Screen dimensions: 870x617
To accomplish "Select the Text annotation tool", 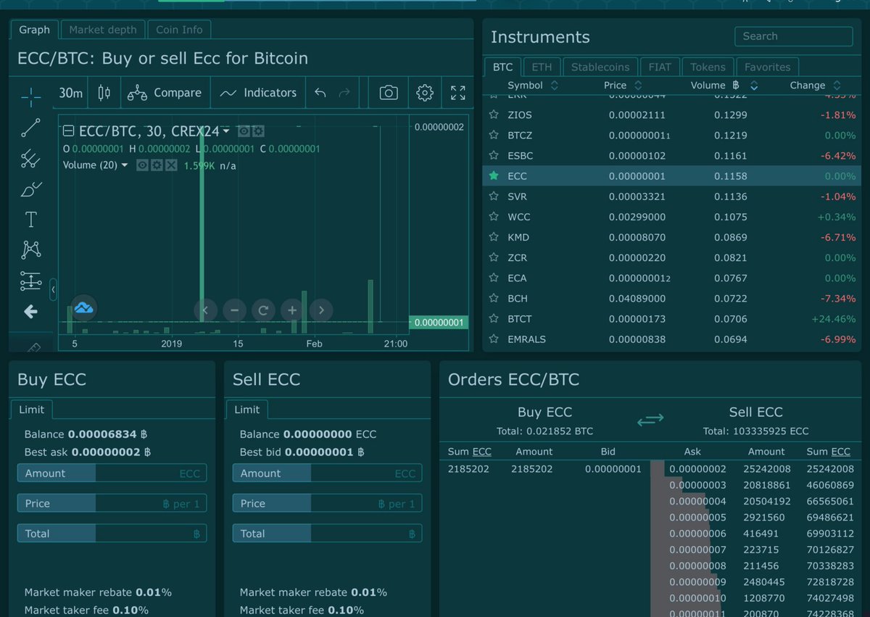I will (30, 220).
